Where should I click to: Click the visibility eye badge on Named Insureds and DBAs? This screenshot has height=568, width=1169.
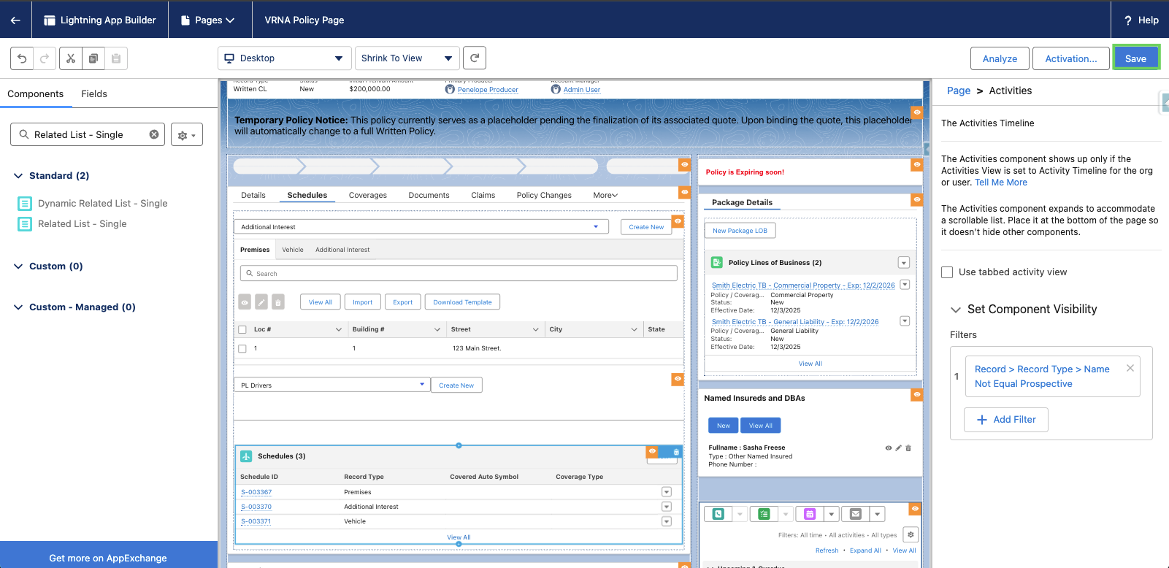[x=916, y=395]
